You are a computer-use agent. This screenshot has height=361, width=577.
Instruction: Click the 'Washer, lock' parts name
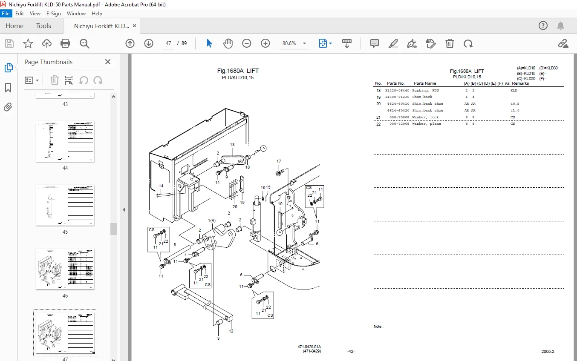pos(426,117)
